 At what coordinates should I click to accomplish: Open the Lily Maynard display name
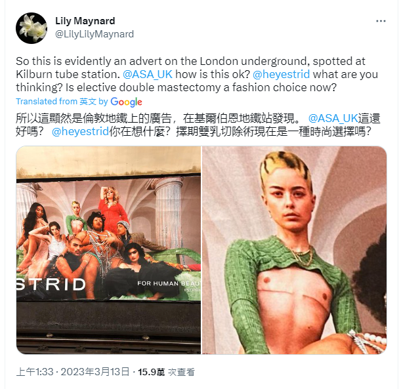(85, 21)
